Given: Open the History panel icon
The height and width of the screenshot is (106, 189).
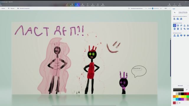Looking at the screenshot, I should (x=180, y=5).
